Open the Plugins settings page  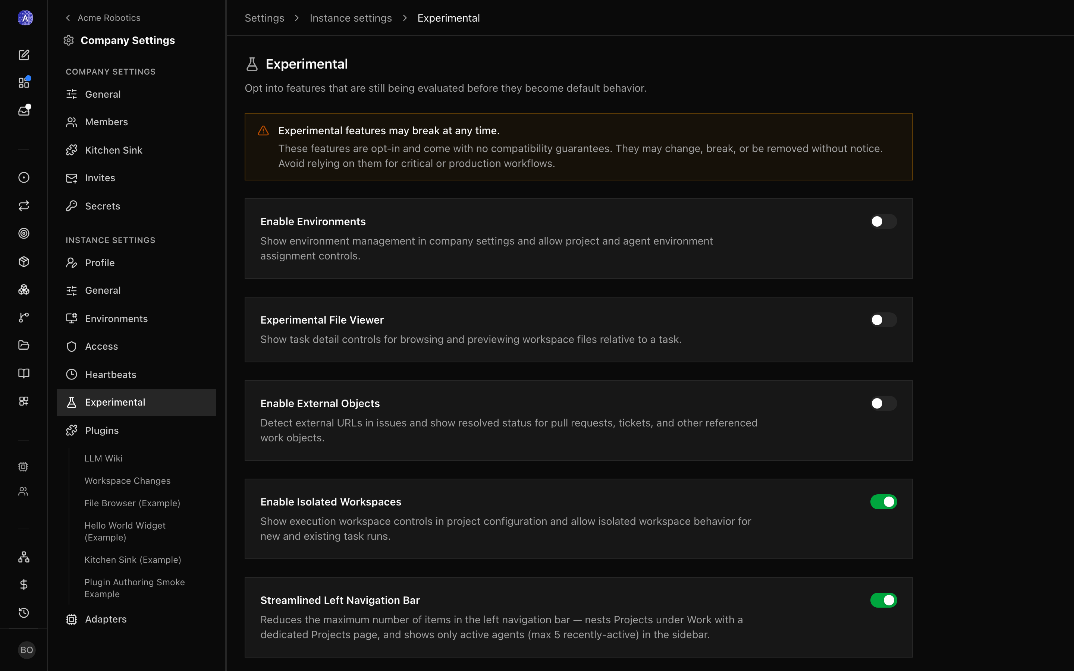136,431
